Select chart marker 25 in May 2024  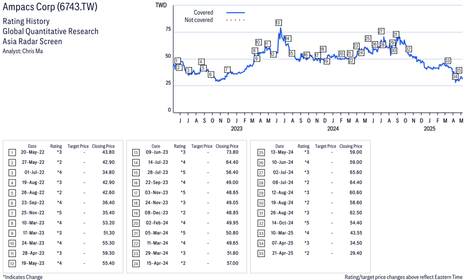(368, 39)
